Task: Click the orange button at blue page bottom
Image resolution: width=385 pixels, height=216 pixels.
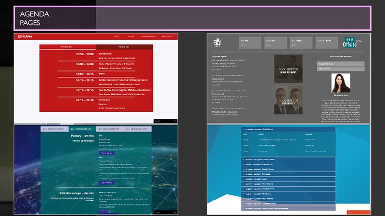Action: [358, 212]
